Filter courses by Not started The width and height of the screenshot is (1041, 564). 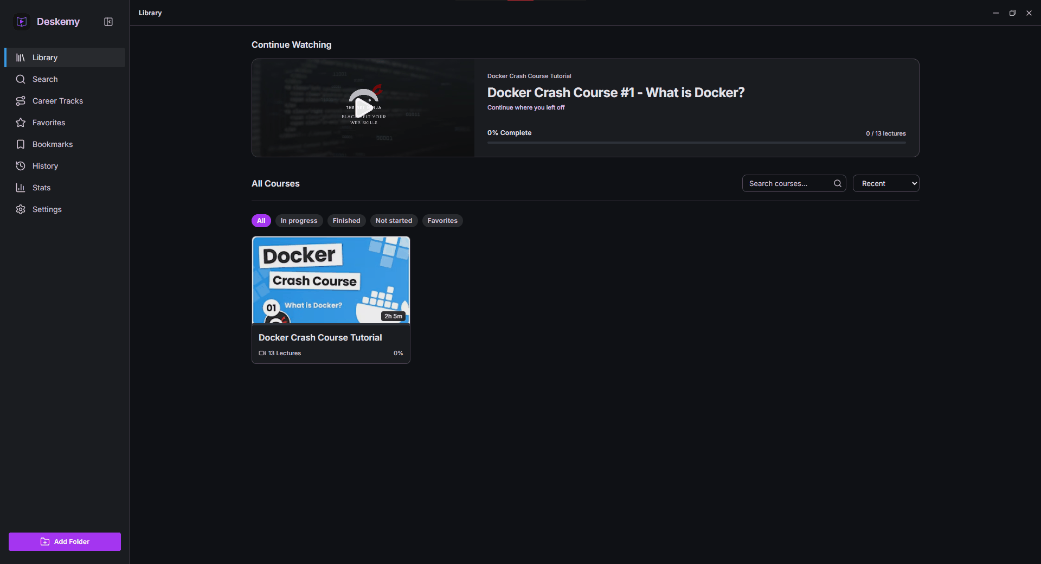(394, 221)
